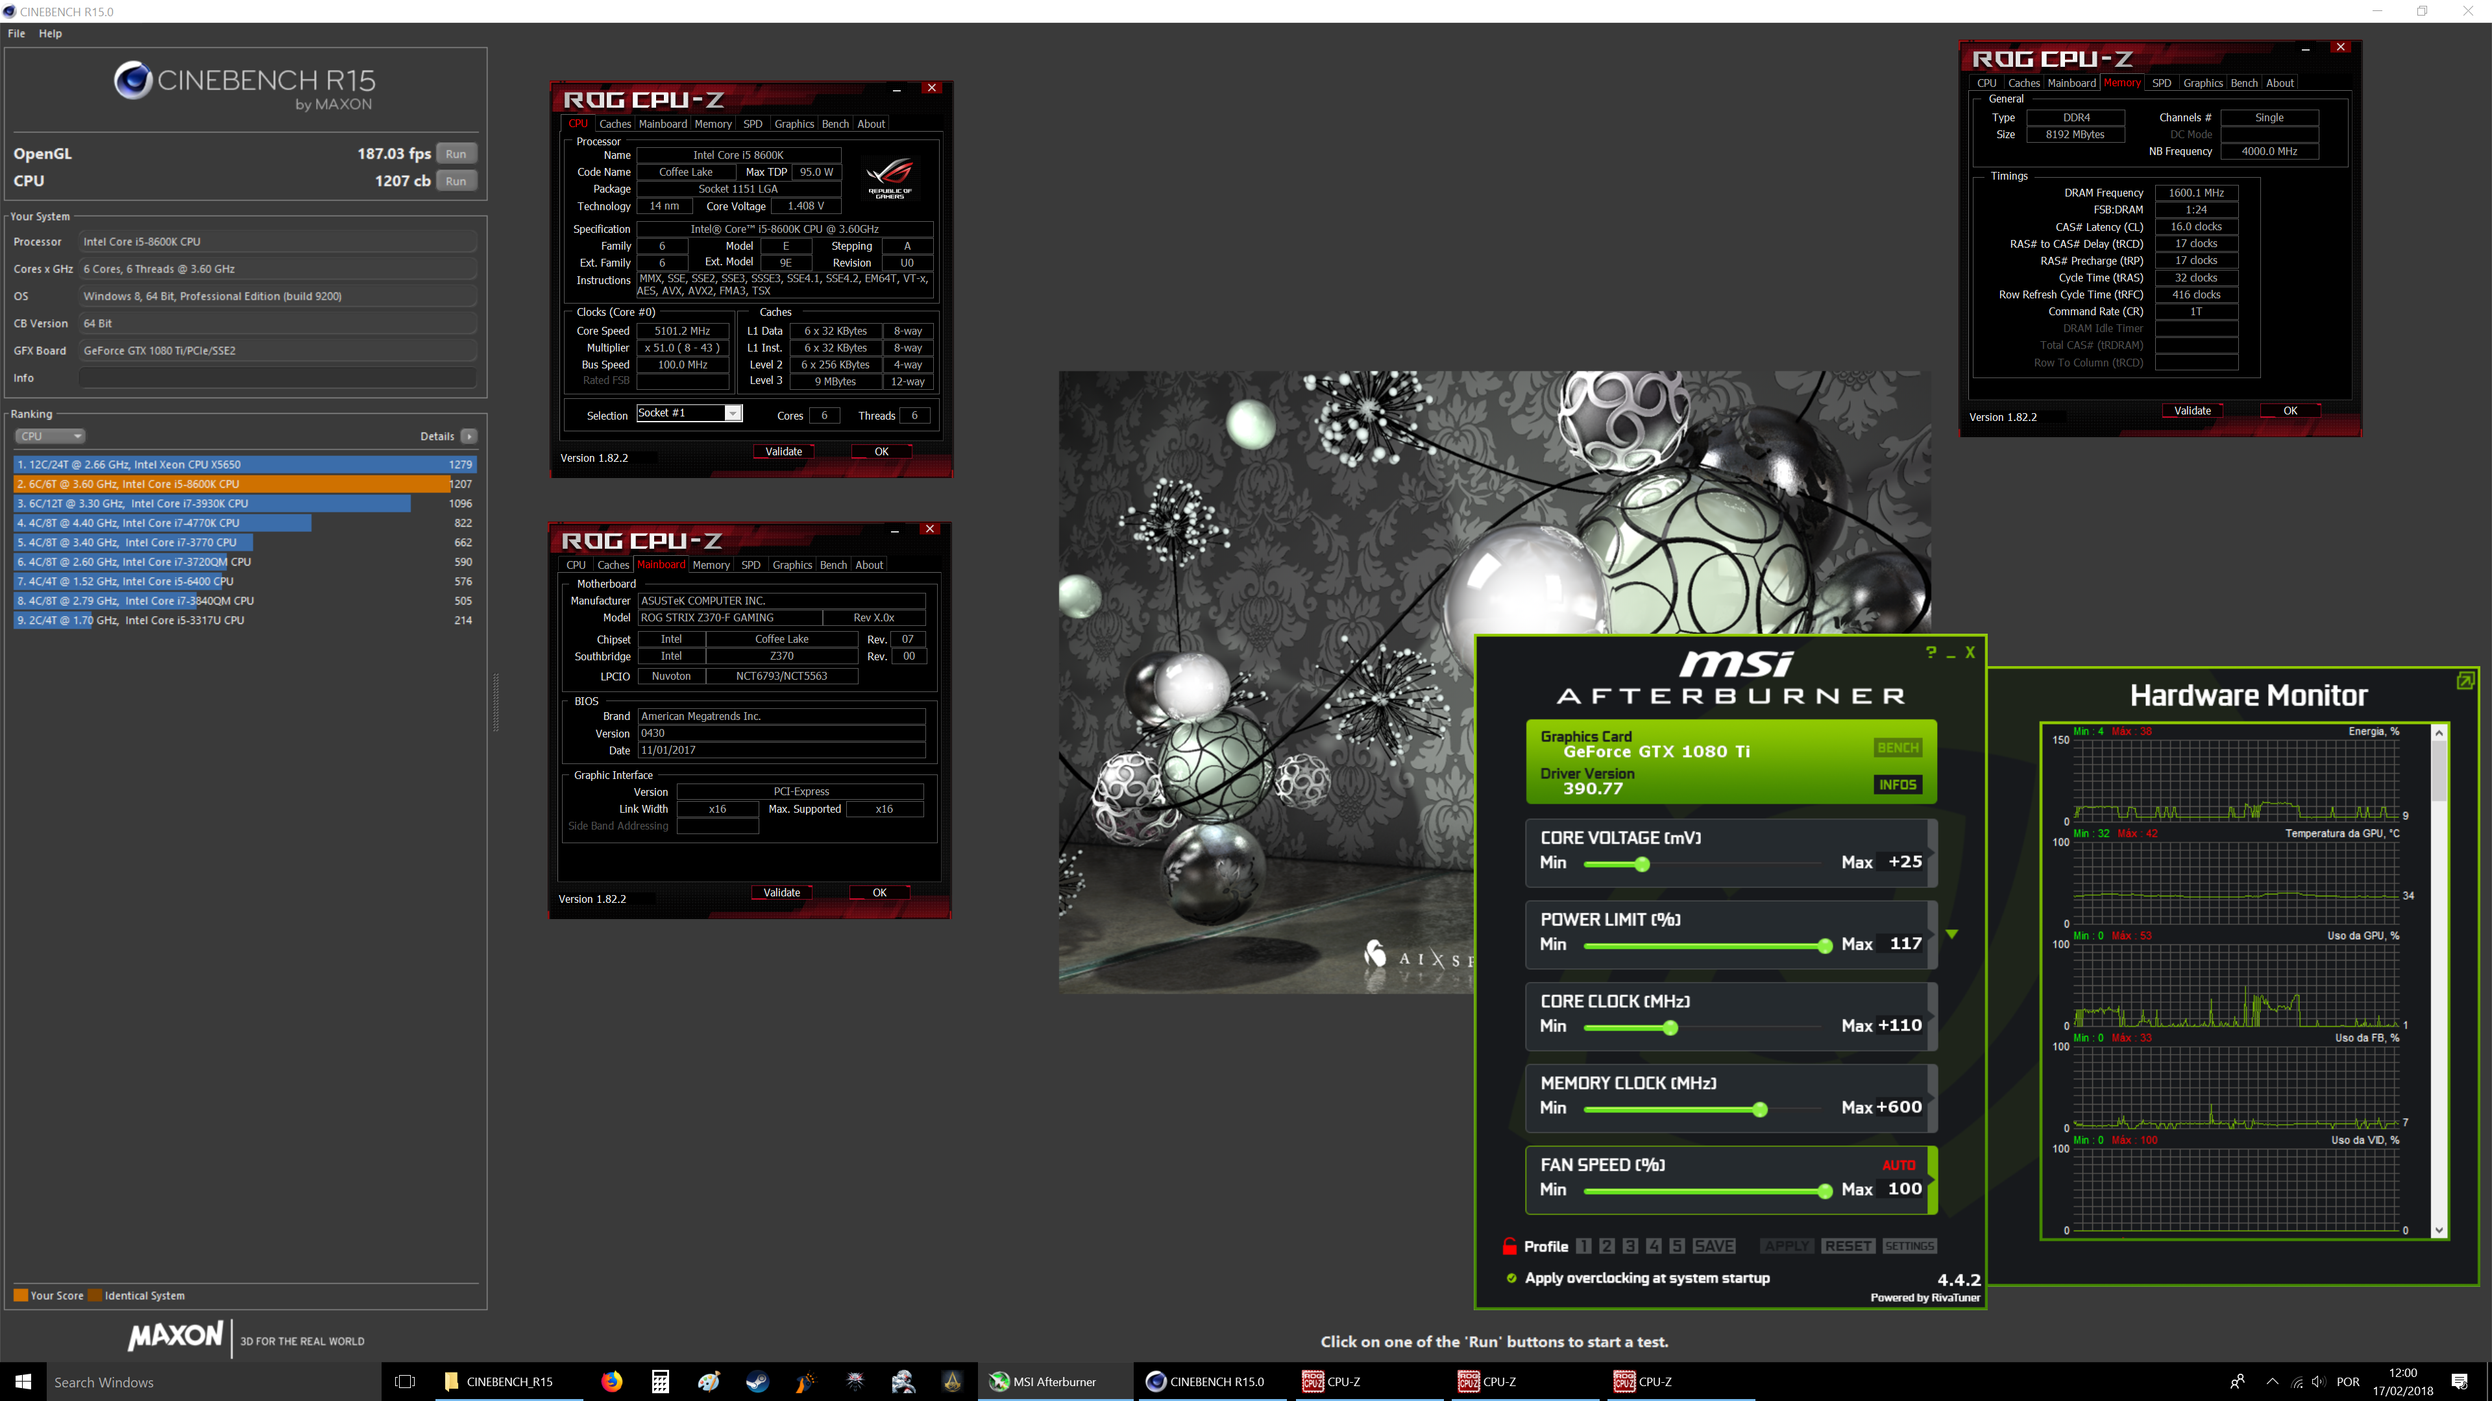This screenshot has width=2492, height=1401.
Task: Select Afterburner profile slot 2
Action: point(1607,1246)
